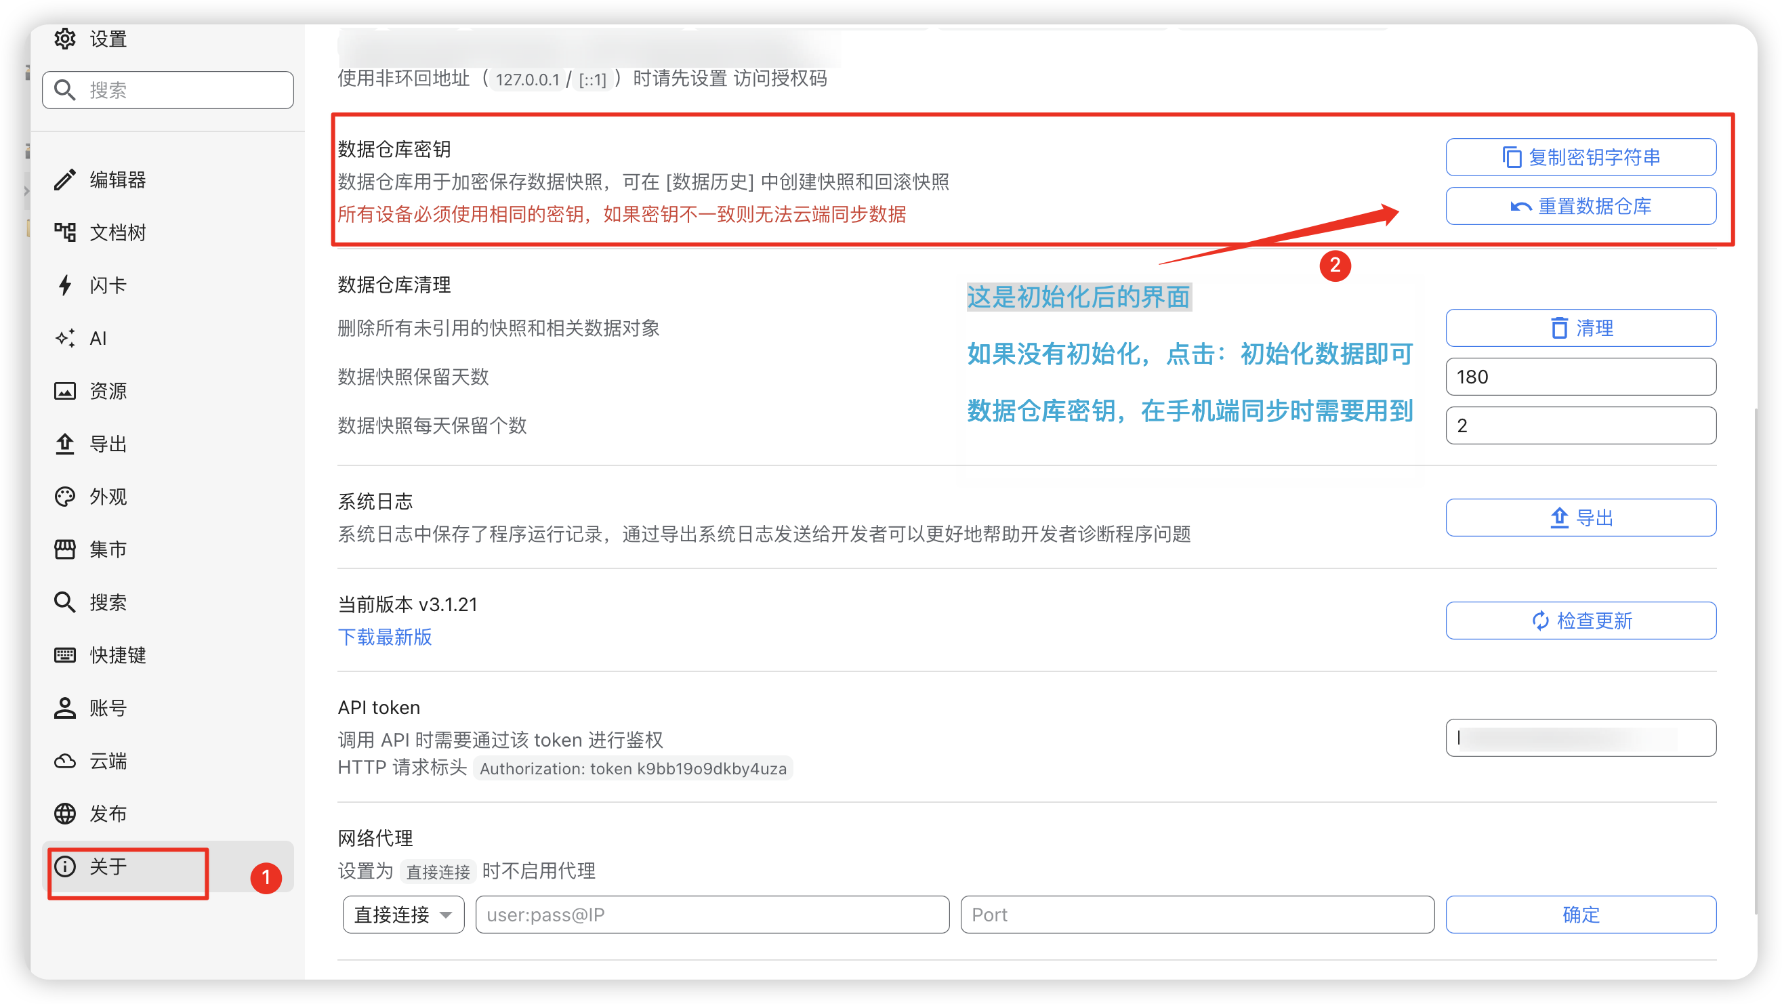Click the upload icon on system log 导出
Viewport: 1782px width, 1004px height.
point(1559,517)
